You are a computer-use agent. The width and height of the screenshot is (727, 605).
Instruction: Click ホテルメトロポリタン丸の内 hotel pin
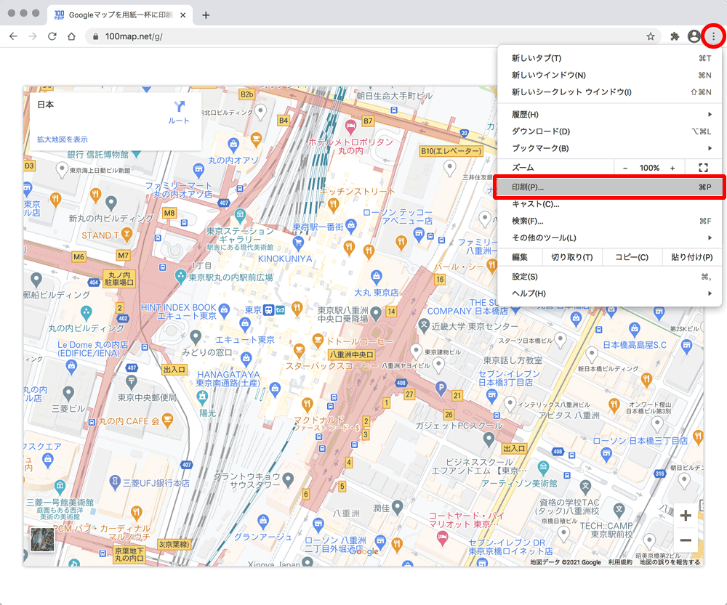click(350, 126)
